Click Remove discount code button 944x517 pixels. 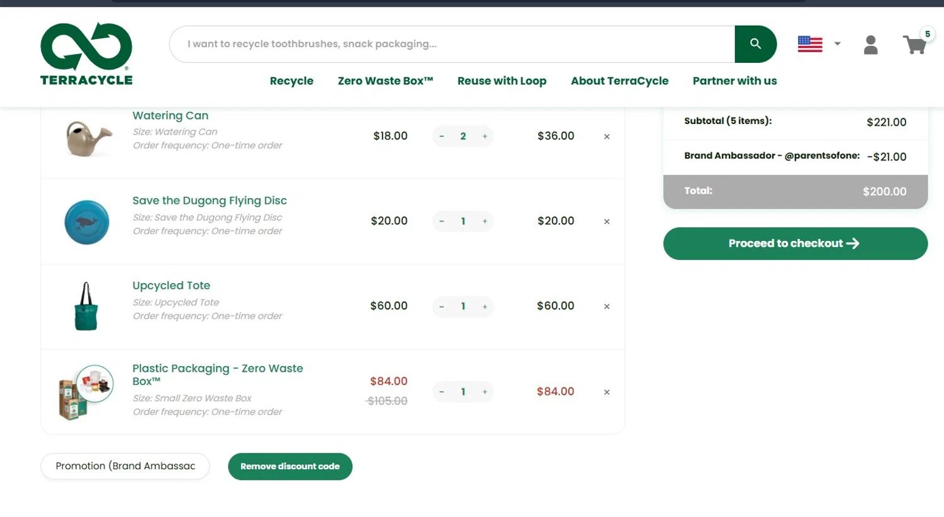point(290,467)
